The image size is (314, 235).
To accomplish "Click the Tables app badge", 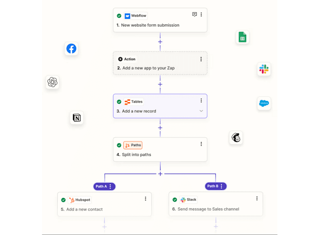I will [x=133, y=102].
